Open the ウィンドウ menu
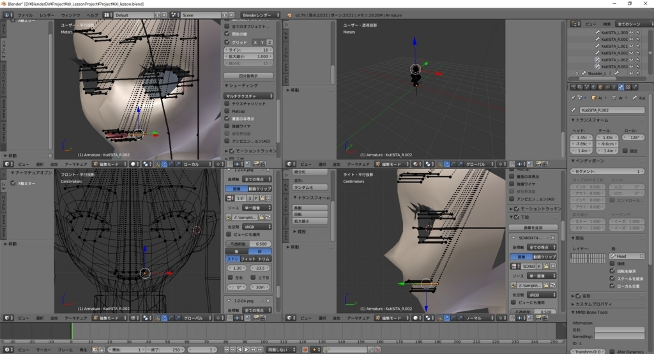654x354 pixels. point(70,15)
